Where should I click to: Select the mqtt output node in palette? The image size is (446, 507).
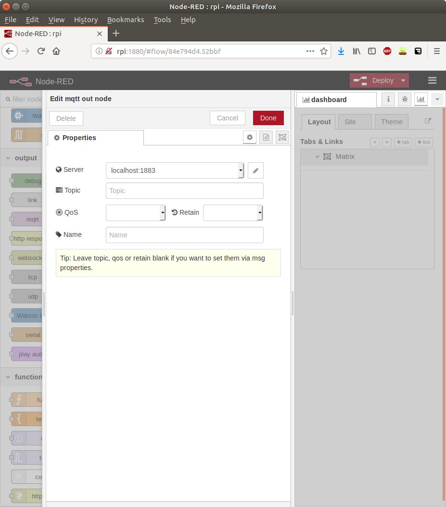tap(27, 219)
